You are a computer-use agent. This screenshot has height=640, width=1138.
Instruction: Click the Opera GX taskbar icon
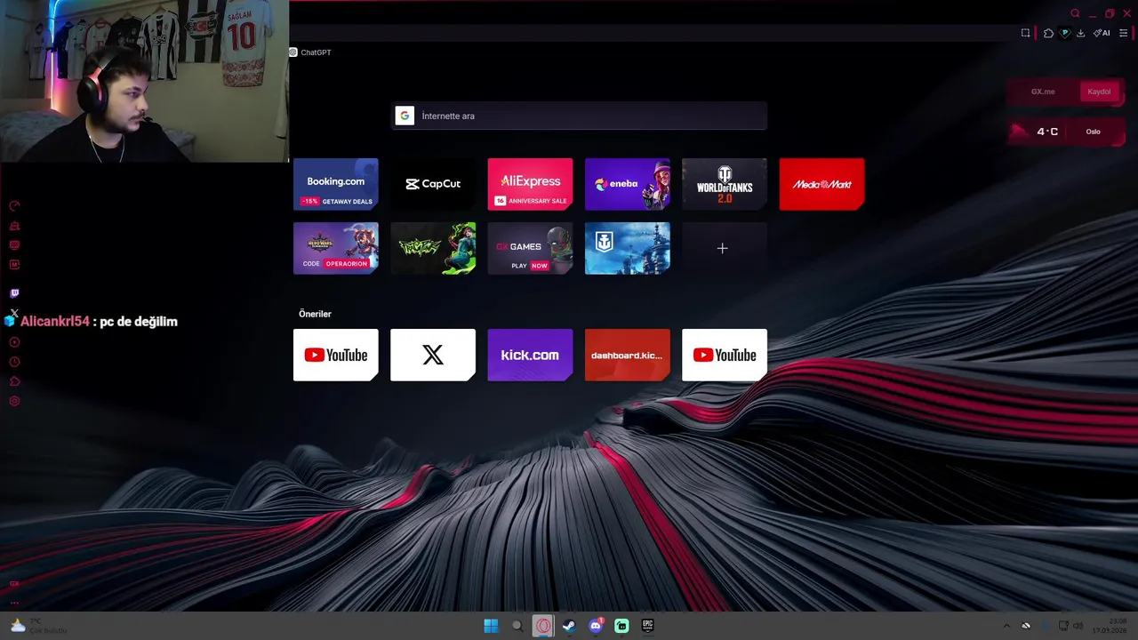point(543,626)
